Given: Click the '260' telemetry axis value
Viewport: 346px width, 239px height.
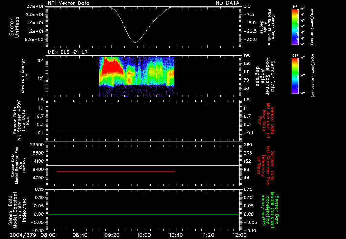Looking at the screenshot, I should 248,145.
